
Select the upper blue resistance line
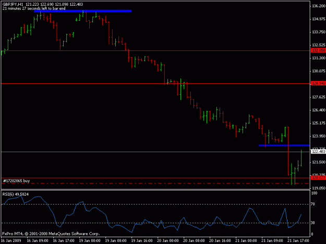[x=83, y=11]
